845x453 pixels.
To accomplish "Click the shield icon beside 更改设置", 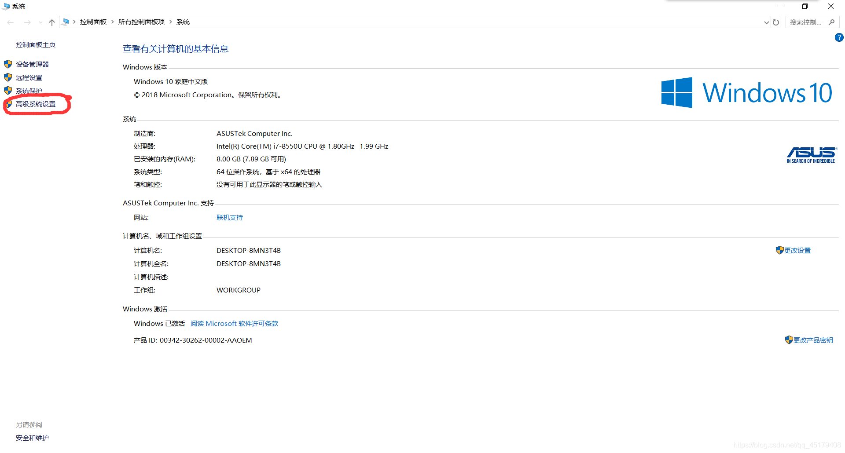I will pos(779,250).
